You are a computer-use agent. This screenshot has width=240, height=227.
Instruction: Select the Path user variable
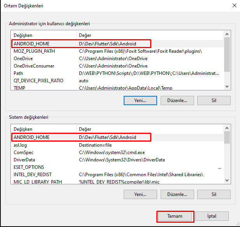point(18,73)
